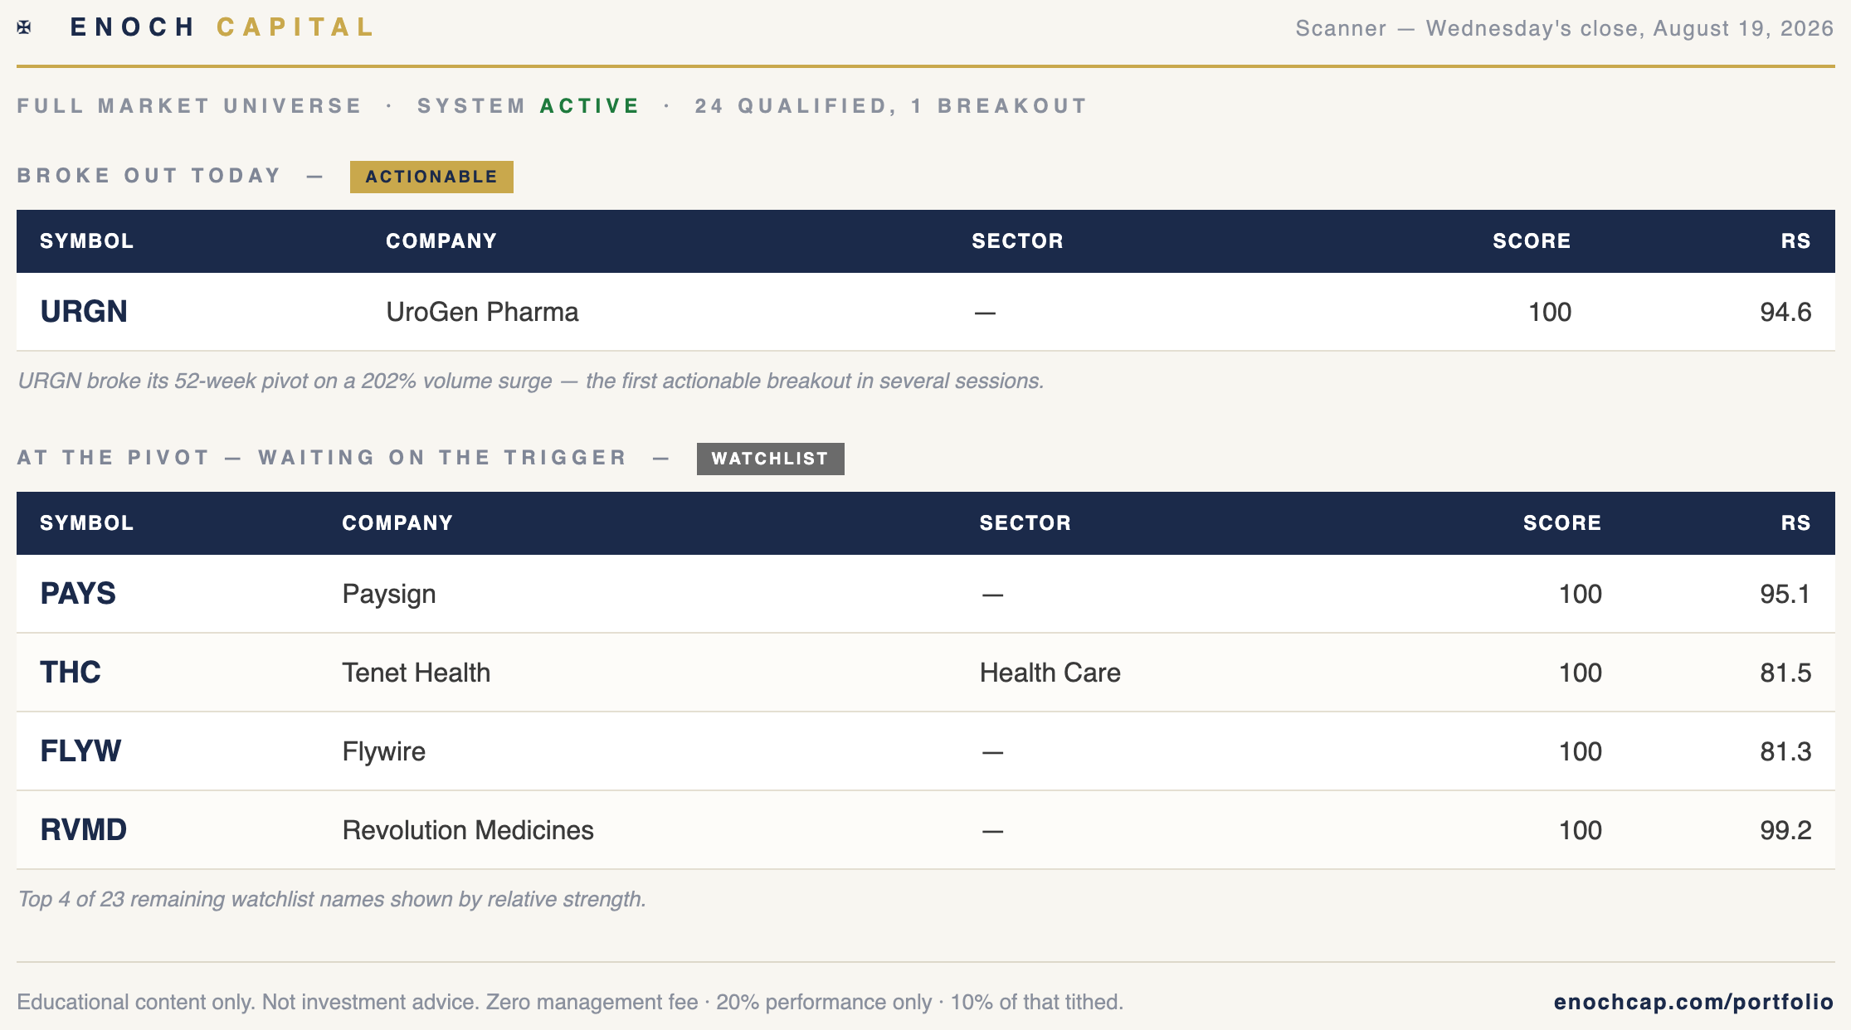Click the Educational content disclaimer text
1851x1030 pixels.
(570, 1002)
